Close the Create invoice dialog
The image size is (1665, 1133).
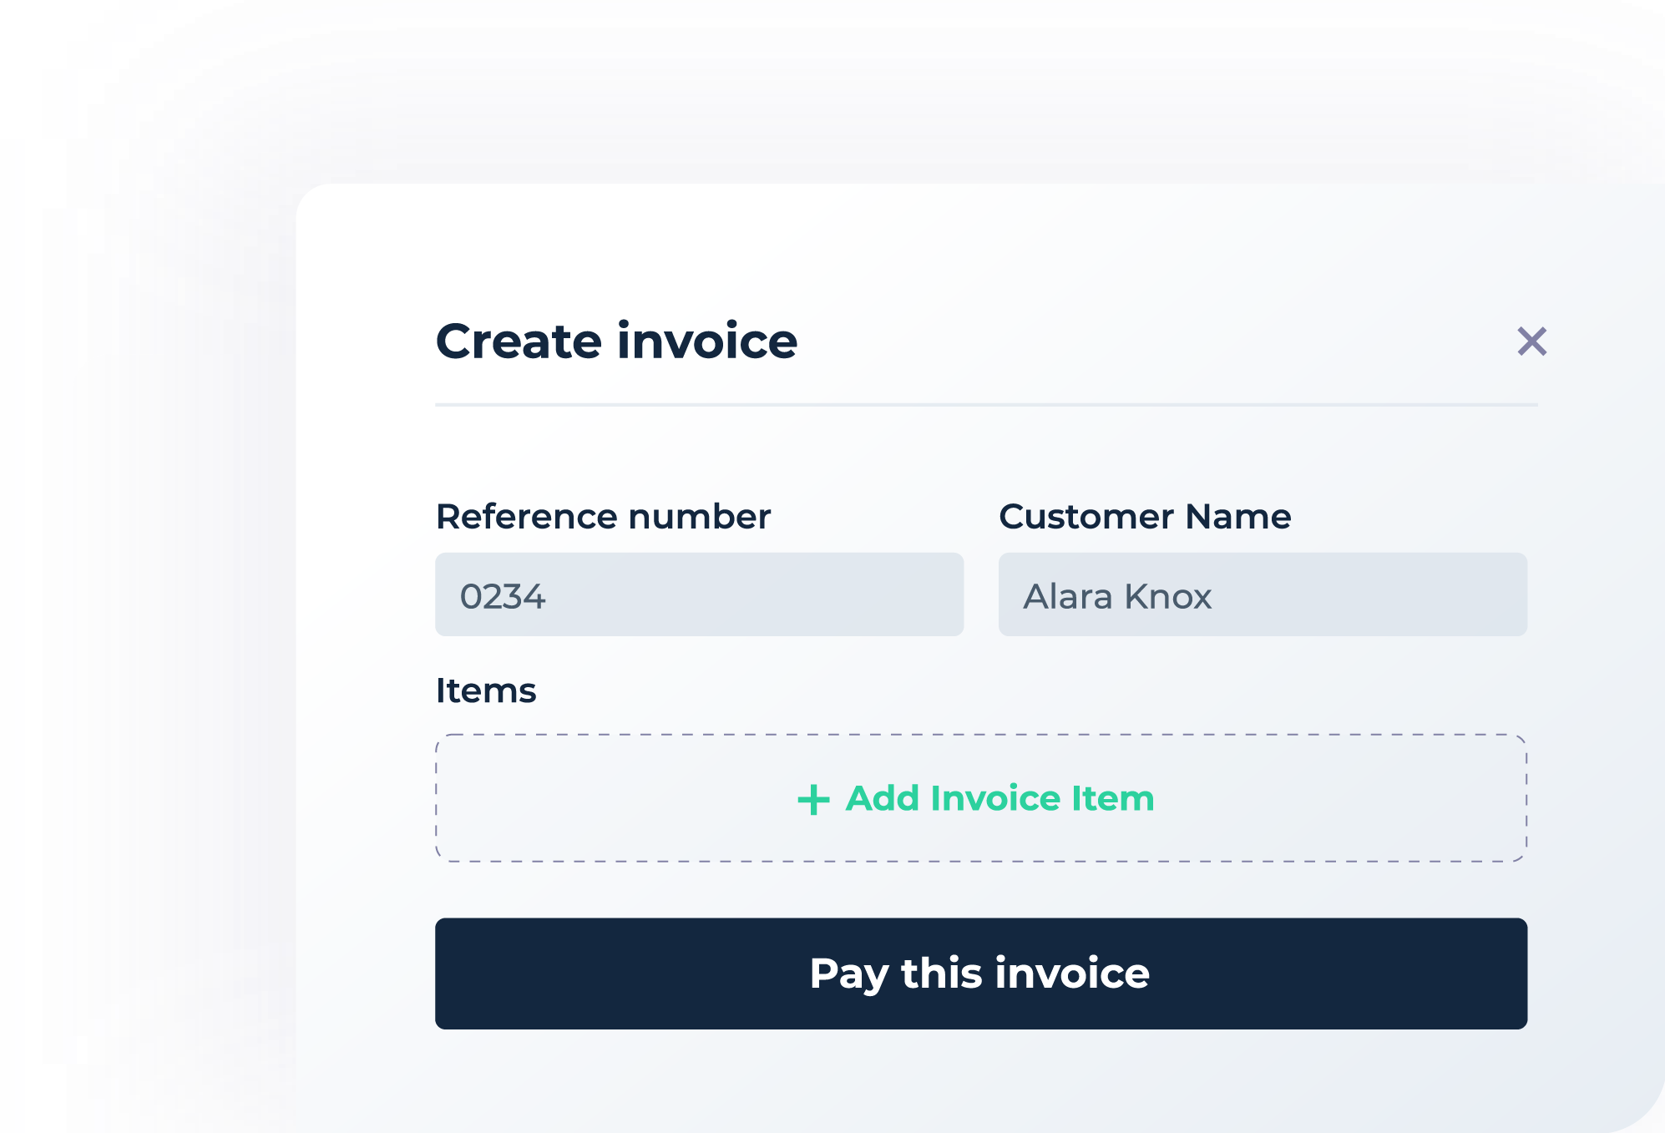[1531, 341]
